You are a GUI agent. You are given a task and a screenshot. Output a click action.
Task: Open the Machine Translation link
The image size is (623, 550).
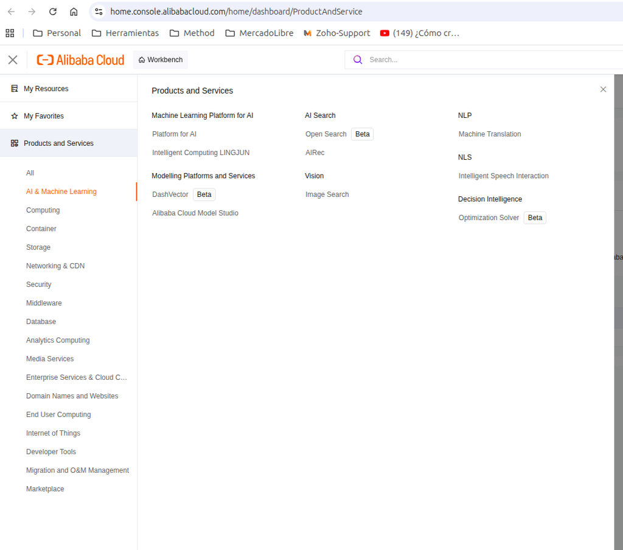tap(490, 134)
